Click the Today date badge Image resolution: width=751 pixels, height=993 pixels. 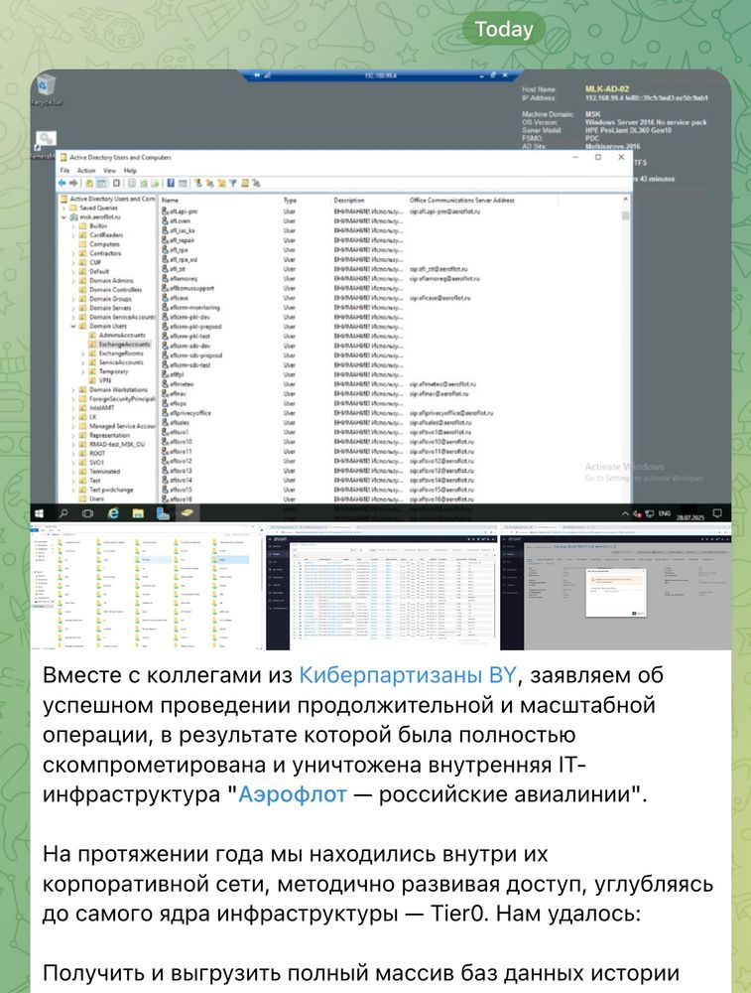(x=504, y=29)
